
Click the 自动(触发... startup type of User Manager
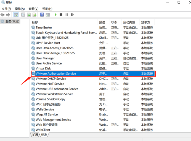pyautogui.click(x=131, y=58)
